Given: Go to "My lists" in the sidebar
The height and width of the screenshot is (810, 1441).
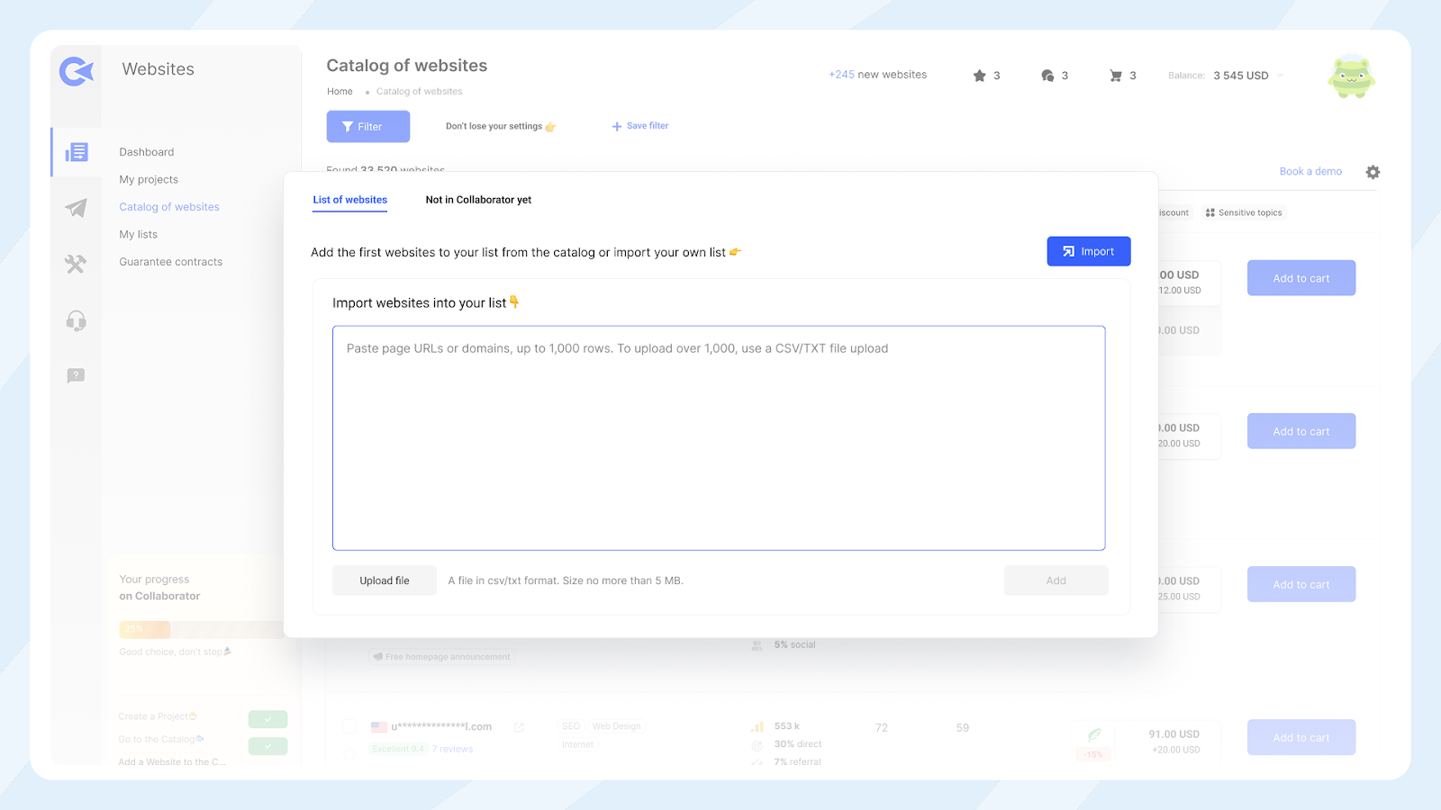Looking at the screenshot, I should (x=139, y=235).
